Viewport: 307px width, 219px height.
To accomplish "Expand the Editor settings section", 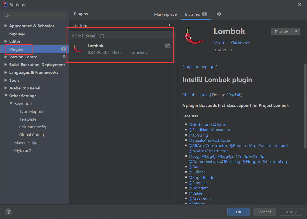I will click(x=6, y=41).
